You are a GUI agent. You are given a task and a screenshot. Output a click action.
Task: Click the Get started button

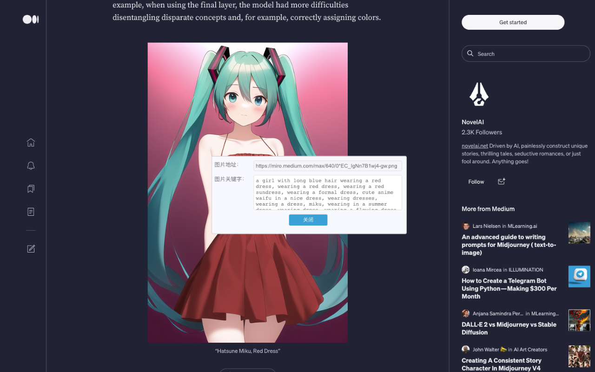513,22
